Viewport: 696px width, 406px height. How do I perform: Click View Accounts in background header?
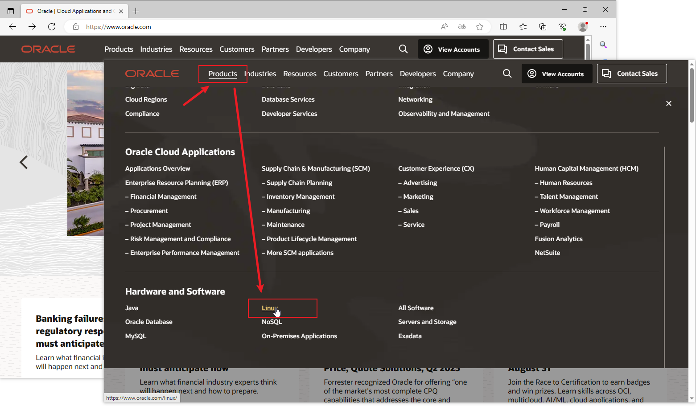[453, 49]
